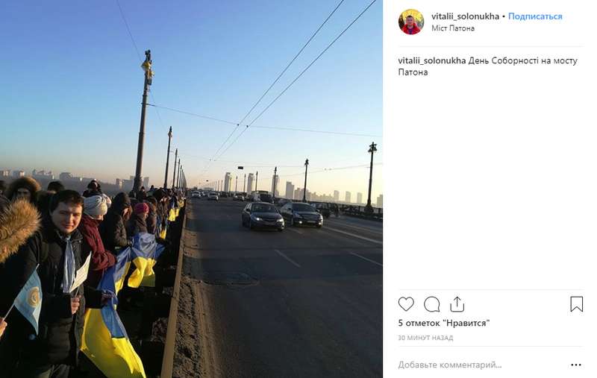This screenshot has width=597, height=378.
Task: Save the post with the bookmark icon
Action: coord(576,304)
